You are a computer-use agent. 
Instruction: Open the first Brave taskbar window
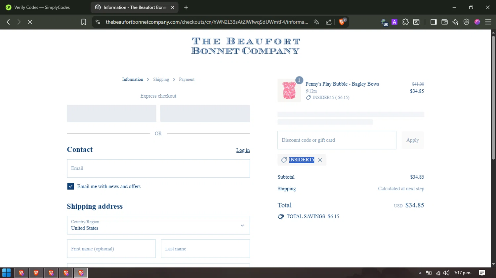(21, 273)
